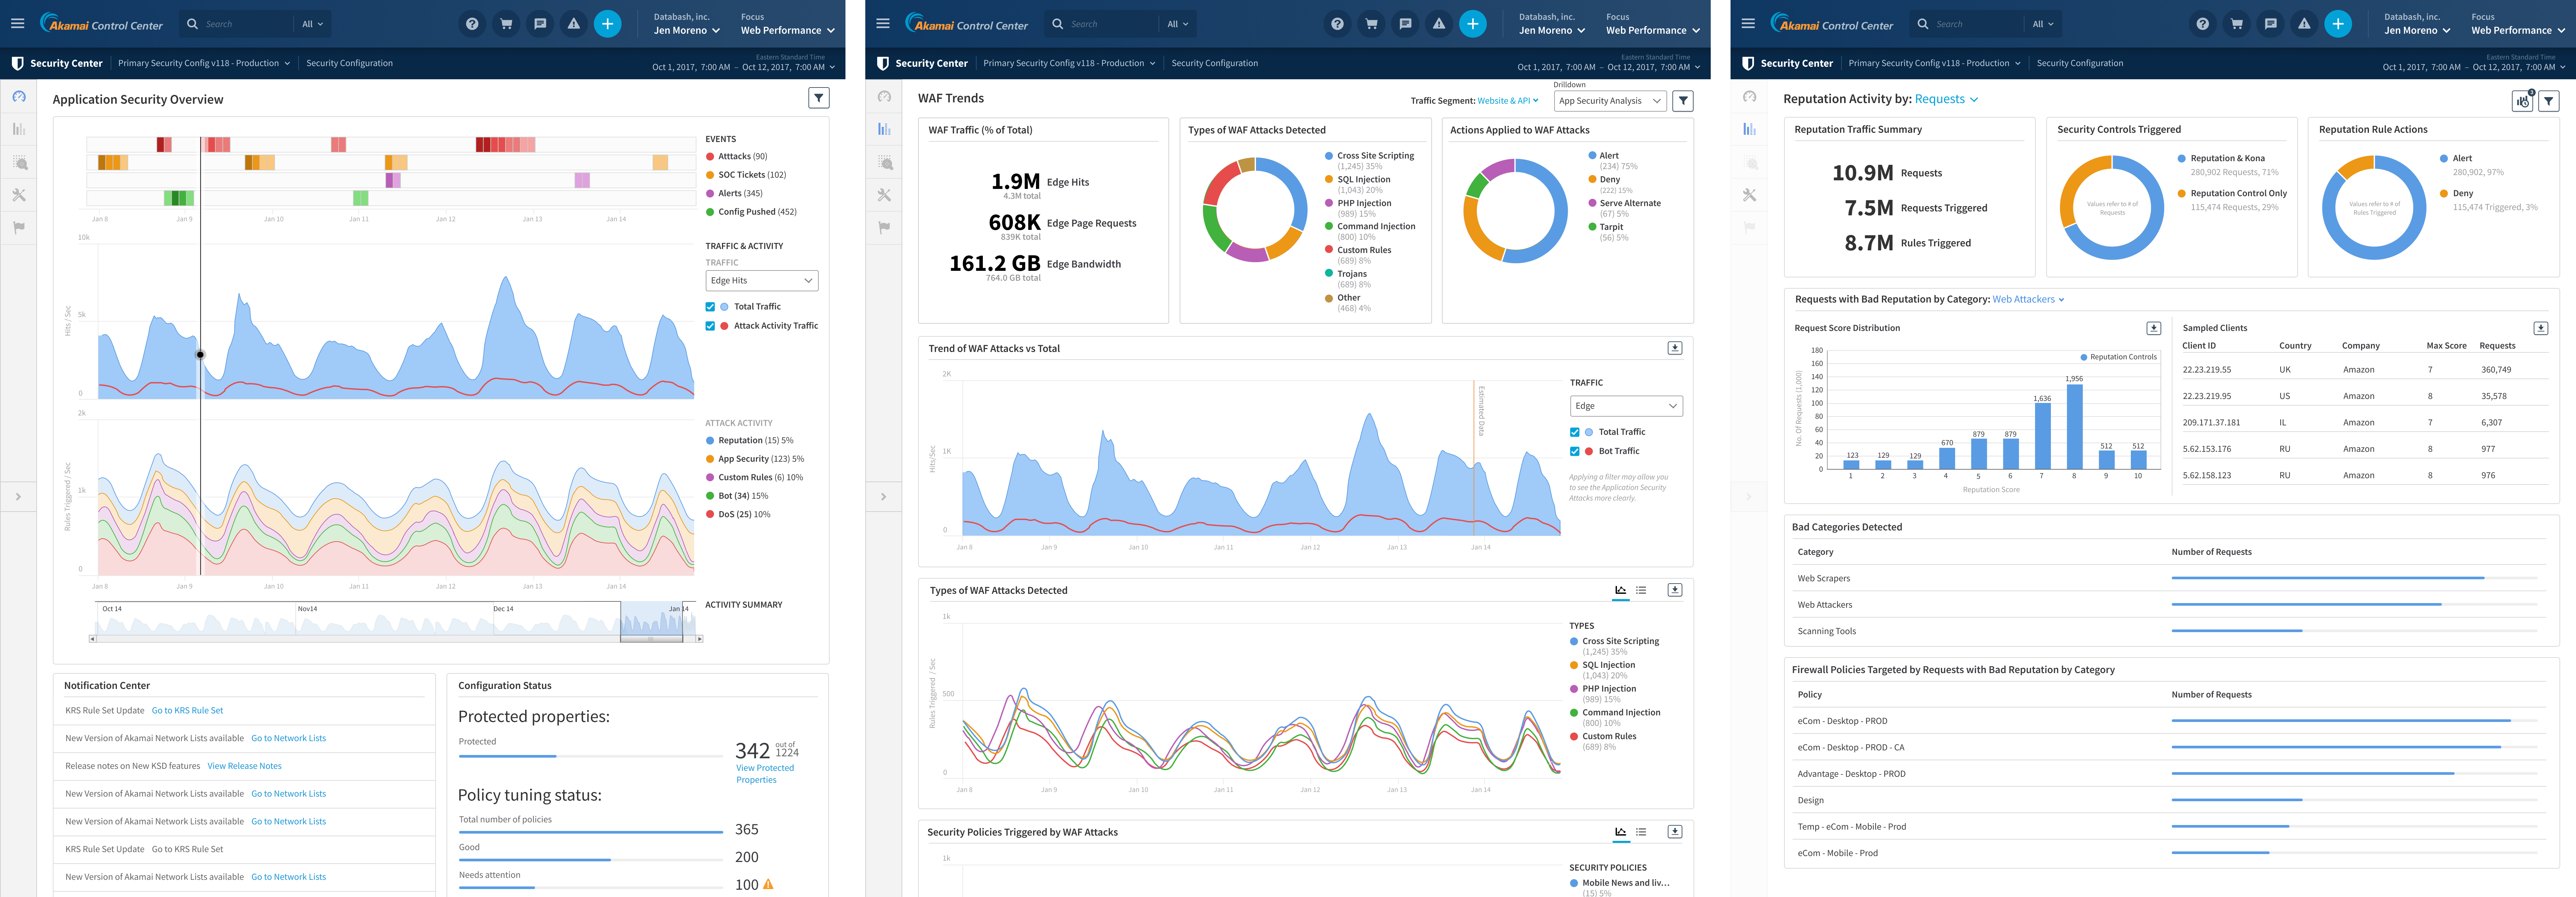
Task: Toggle Attack Activity Traffic checkbox
Action: 710,326
